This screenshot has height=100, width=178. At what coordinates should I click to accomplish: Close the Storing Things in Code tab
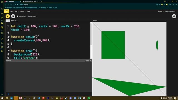(x=39, y=1)
